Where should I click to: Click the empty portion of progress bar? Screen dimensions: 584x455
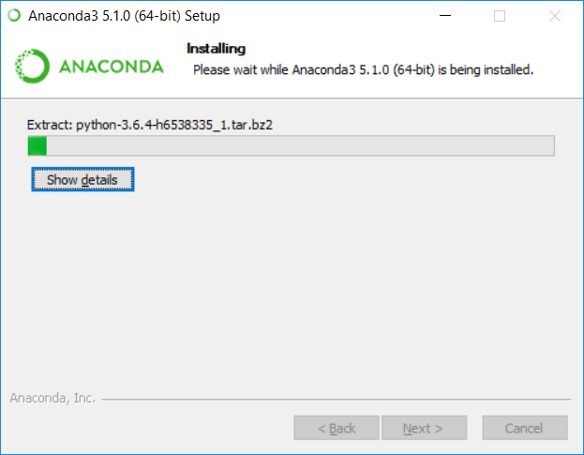click(300, 145)
